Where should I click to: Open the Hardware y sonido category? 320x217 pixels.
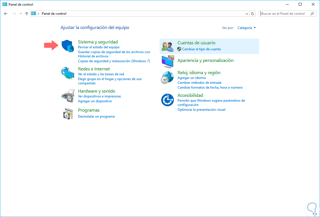click(96, 91)
